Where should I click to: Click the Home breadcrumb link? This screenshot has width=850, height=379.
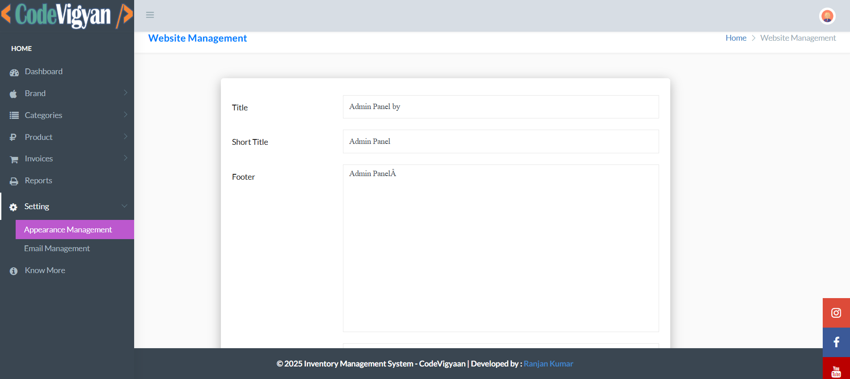[736, 38]
